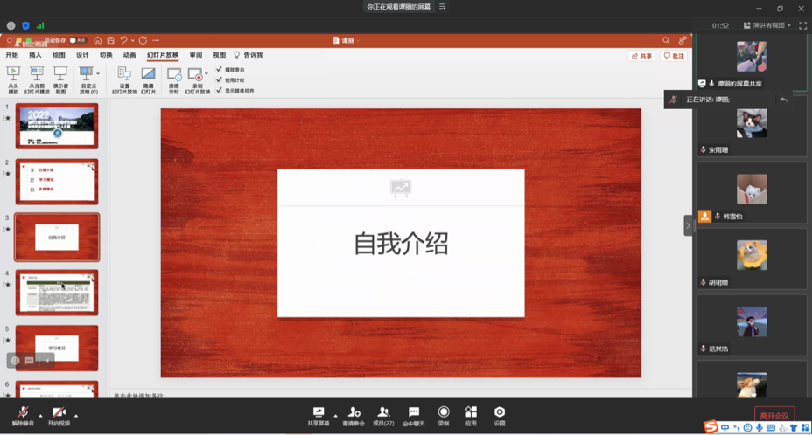Click the 离开会议 button

point(773,416)
